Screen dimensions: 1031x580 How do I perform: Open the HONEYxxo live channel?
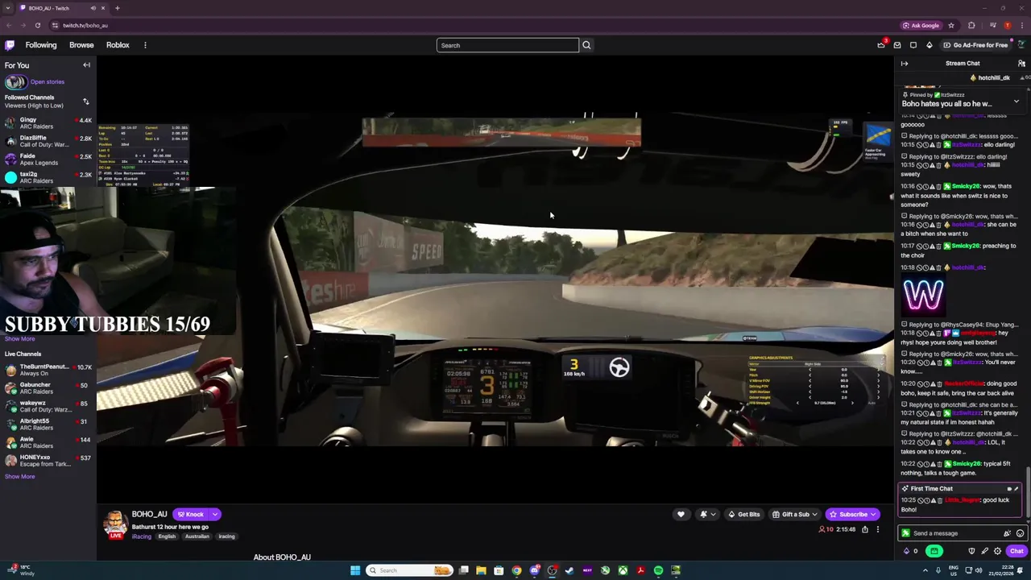tap(48, 461)
